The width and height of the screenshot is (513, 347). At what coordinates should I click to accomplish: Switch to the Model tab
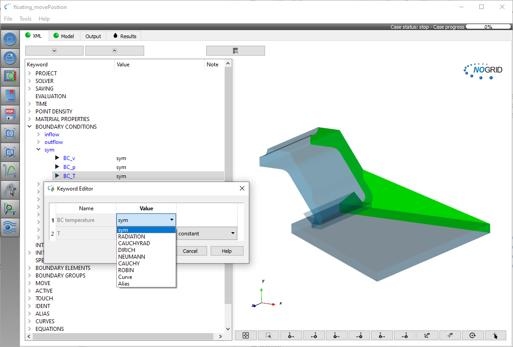pyautogui.click(x=64, y=36)
